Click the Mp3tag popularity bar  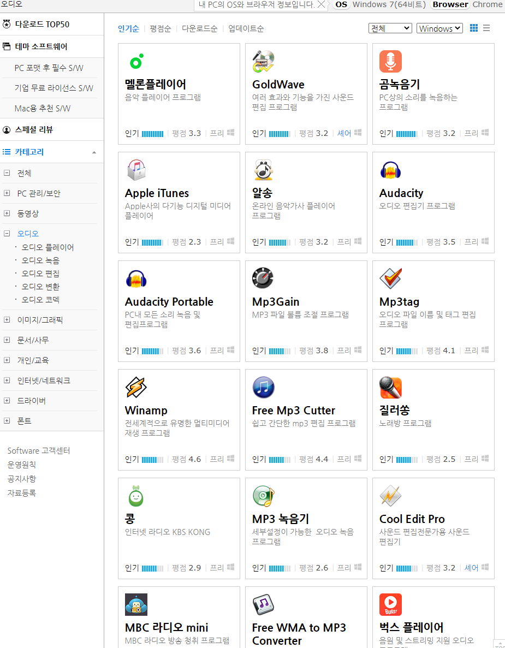point(407,351)
